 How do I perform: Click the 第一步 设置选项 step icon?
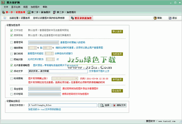(3, 12)
